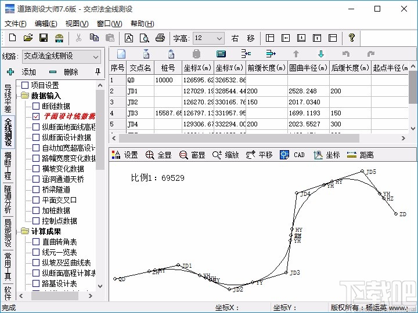This screenshot has height=313, width=418.
Task: Select the 平移 pan tool
Action: pos(259,155)
